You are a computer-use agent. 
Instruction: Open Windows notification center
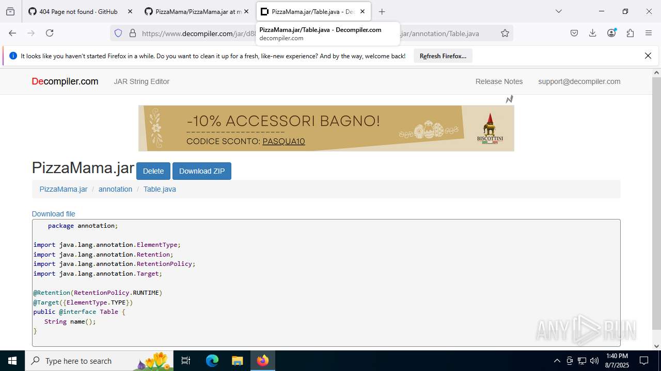point(644,361)
